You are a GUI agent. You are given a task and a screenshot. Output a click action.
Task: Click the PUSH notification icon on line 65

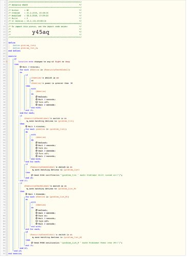[x=32, y=175]
